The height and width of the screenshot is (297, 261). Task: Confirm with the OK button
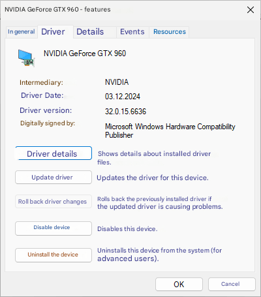(179, 284)
